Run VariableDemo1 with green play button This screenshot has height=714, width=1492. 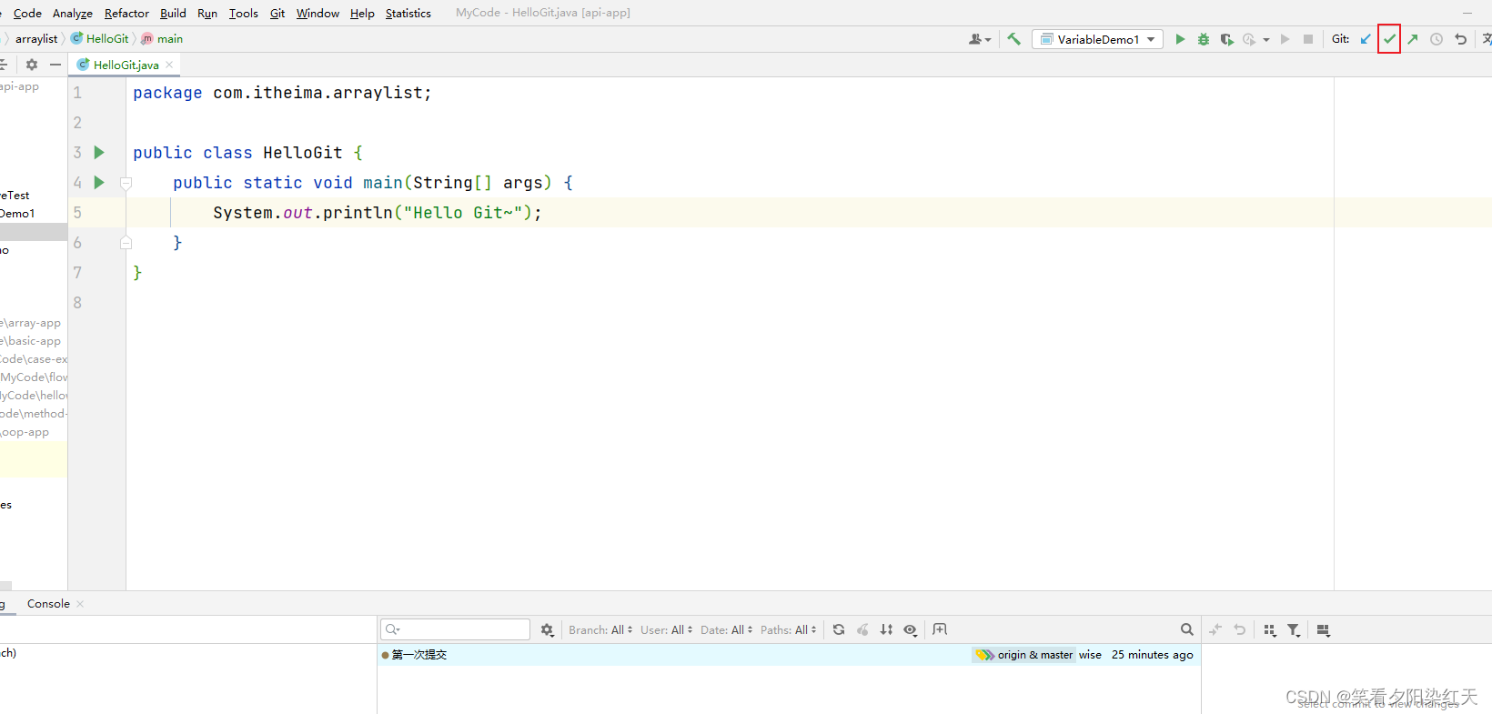point(1180,39)
